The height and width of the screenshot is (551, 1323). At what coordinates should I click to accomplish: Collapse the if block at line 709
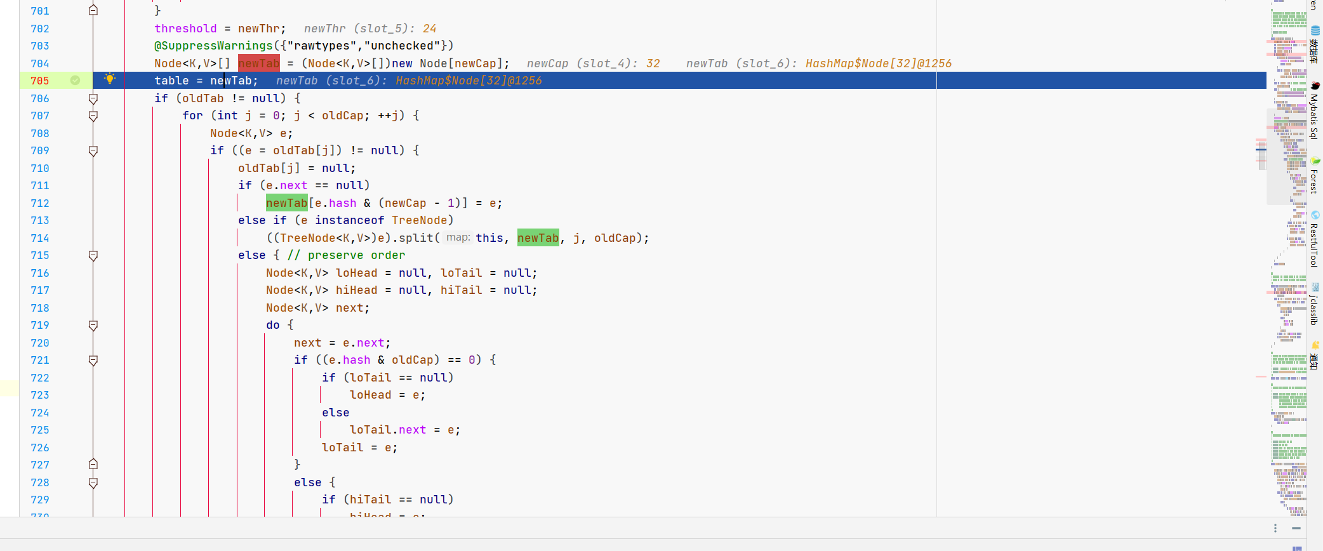tap(93, 150)
